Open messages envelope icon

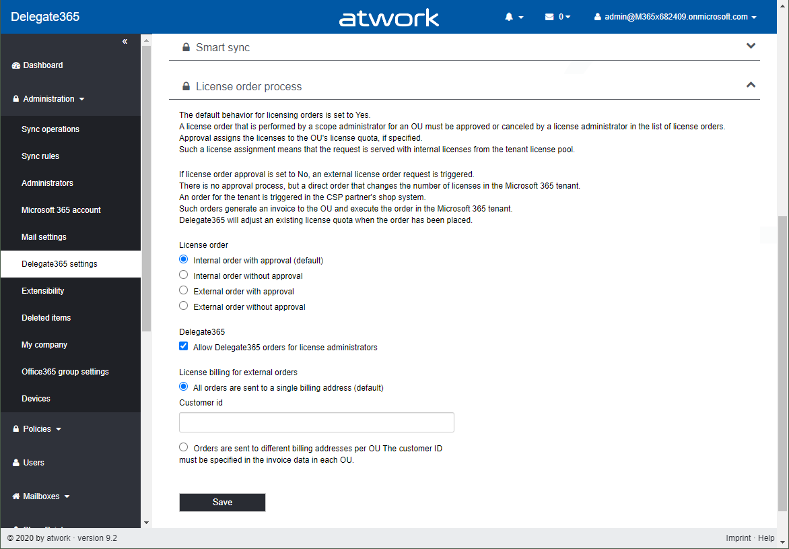[x=549, y=17]
